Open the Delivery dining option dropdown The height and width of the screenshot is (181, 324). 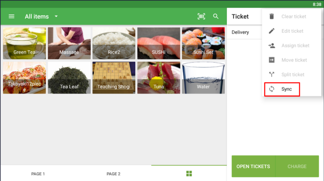(243, 32)
